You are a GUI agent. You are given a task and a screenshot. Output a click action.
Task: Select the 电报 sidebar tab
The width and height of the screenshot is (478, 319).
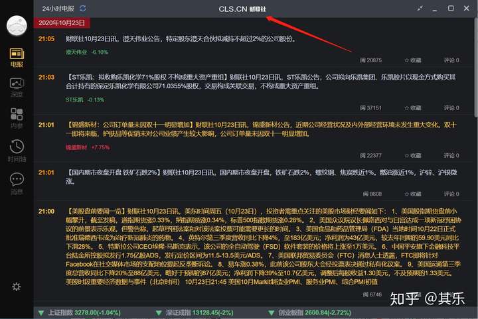(17, 58)
